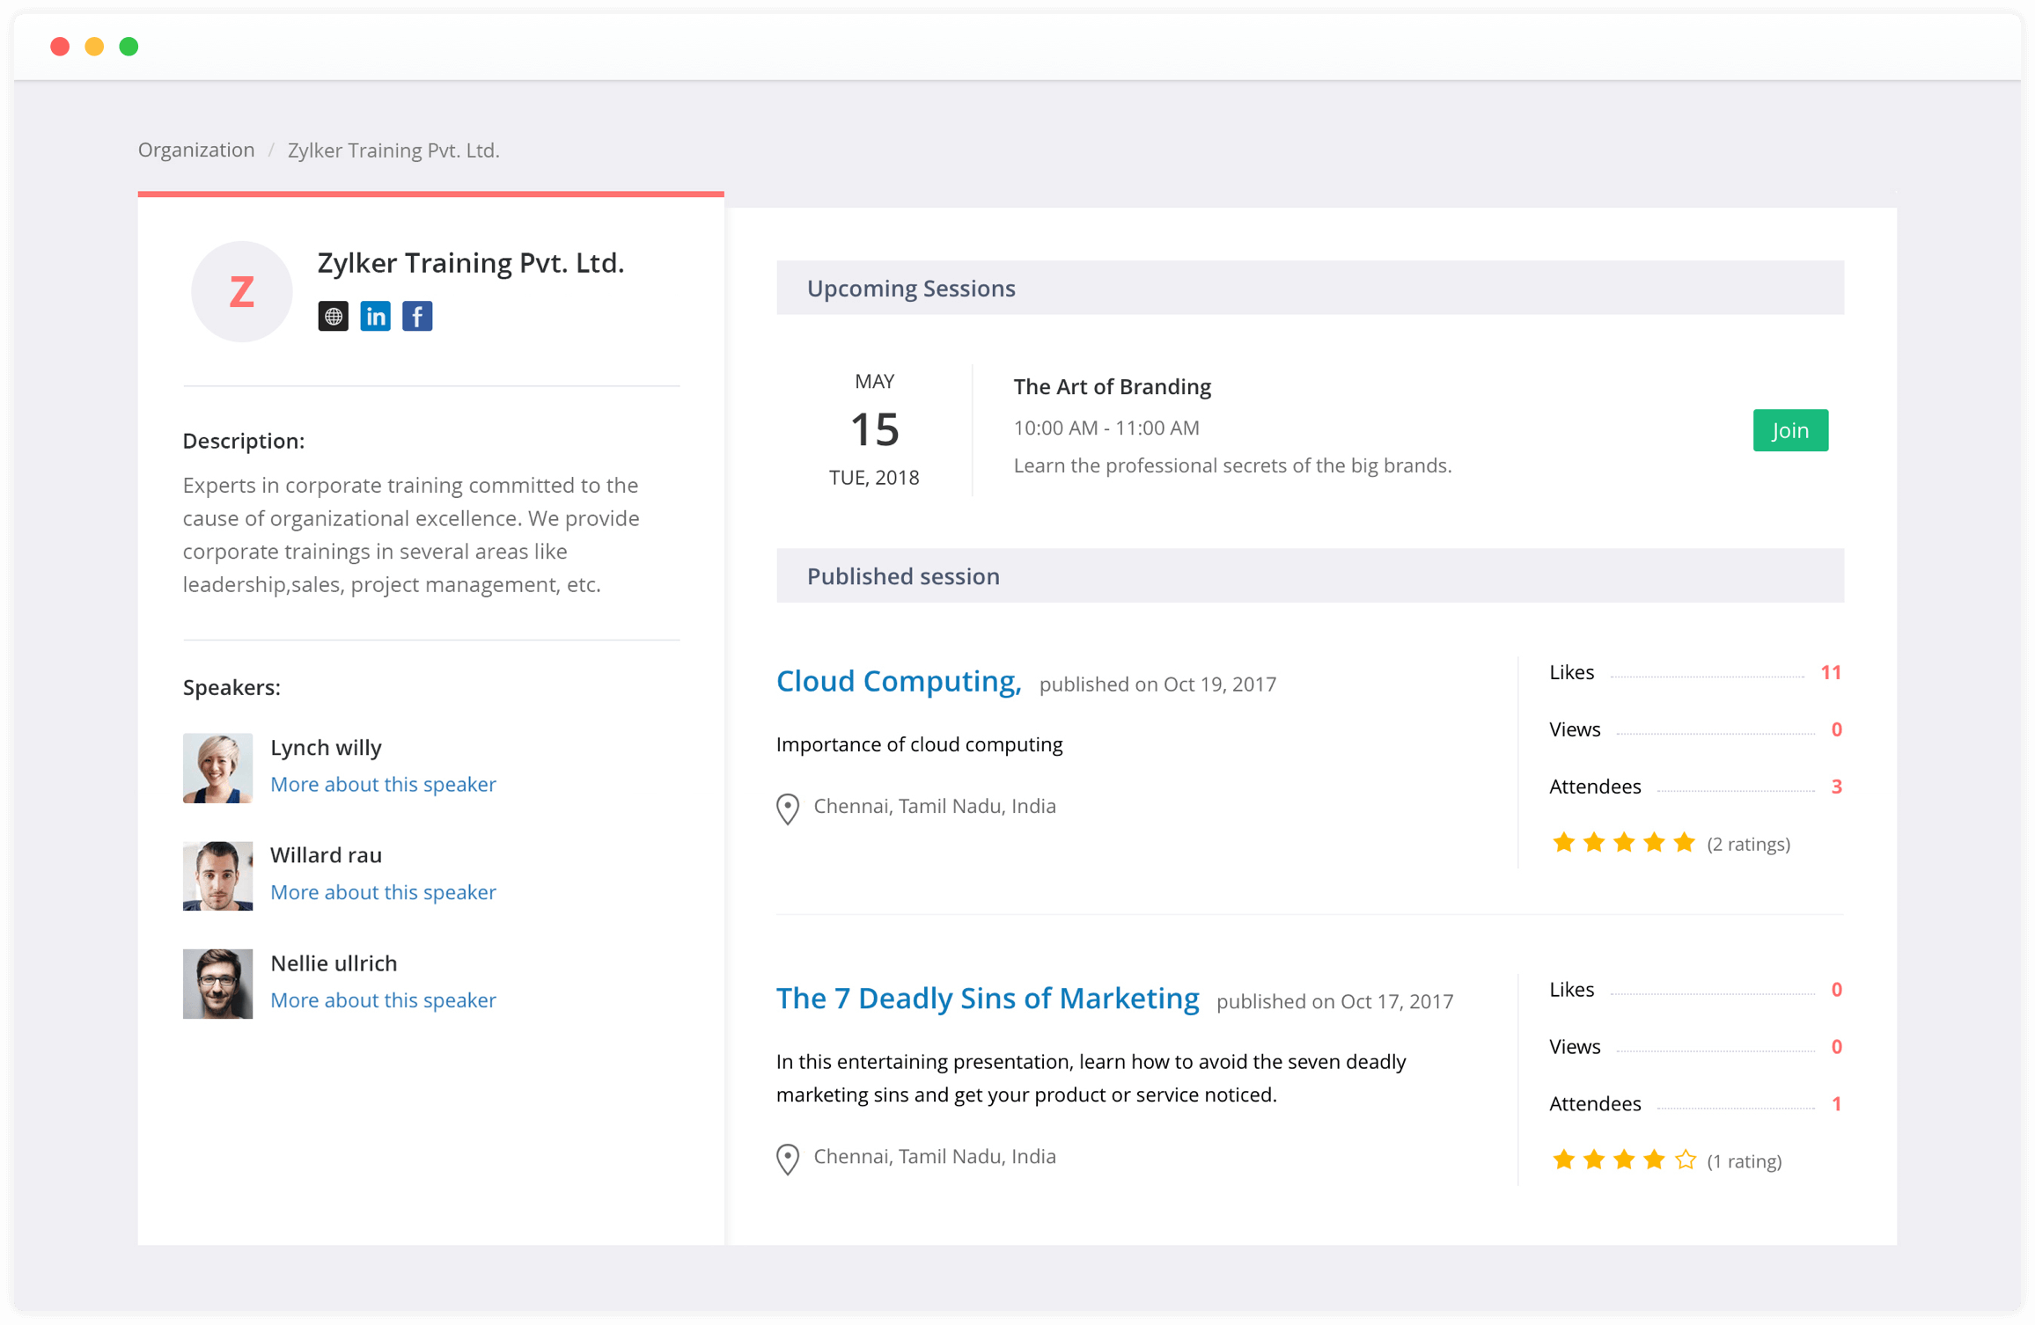This screenshot has height=1325, width=2035.
Task: Click location pin for Cloud Computing session
Action: pyautogui.click(x=788, y=809)
